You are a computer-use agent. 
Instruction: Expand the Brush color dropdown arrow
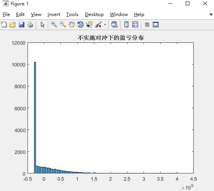(x=105, y=25)
